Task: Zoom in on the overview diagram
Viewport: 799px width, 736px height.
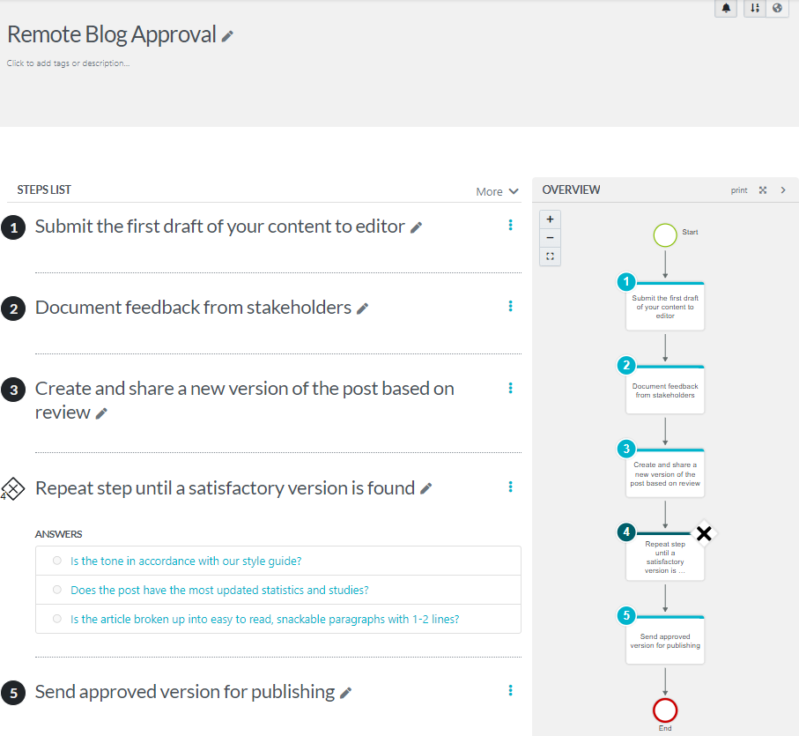Action: point(550,219)
